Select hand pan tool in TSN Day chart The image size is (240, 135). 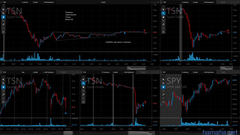[x=3, y=87]
